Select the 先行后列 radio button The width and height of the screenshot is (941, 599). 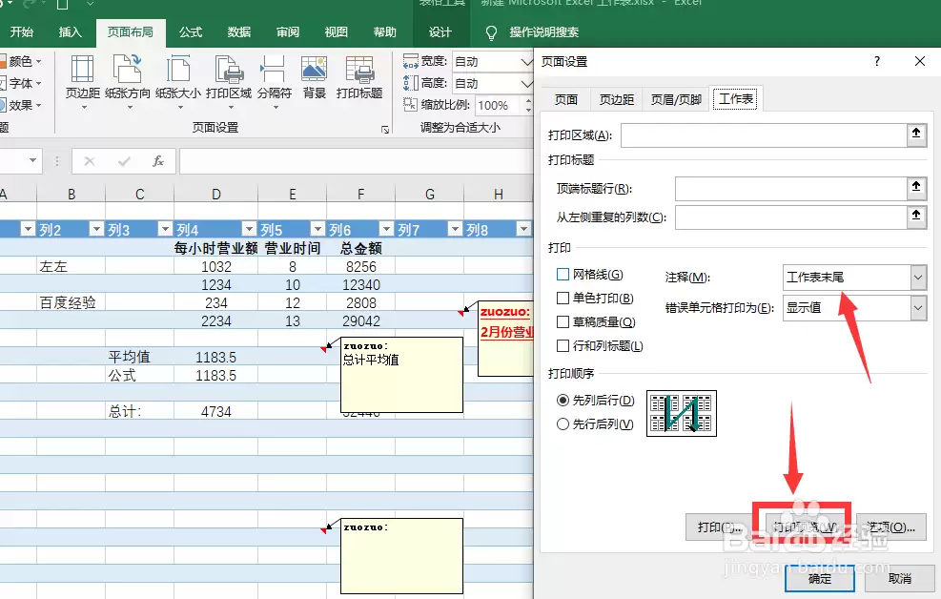[x=563, y=423]
